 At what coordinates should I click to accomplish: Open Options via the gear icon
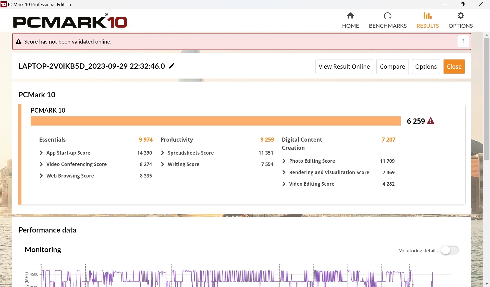[461, 16]
